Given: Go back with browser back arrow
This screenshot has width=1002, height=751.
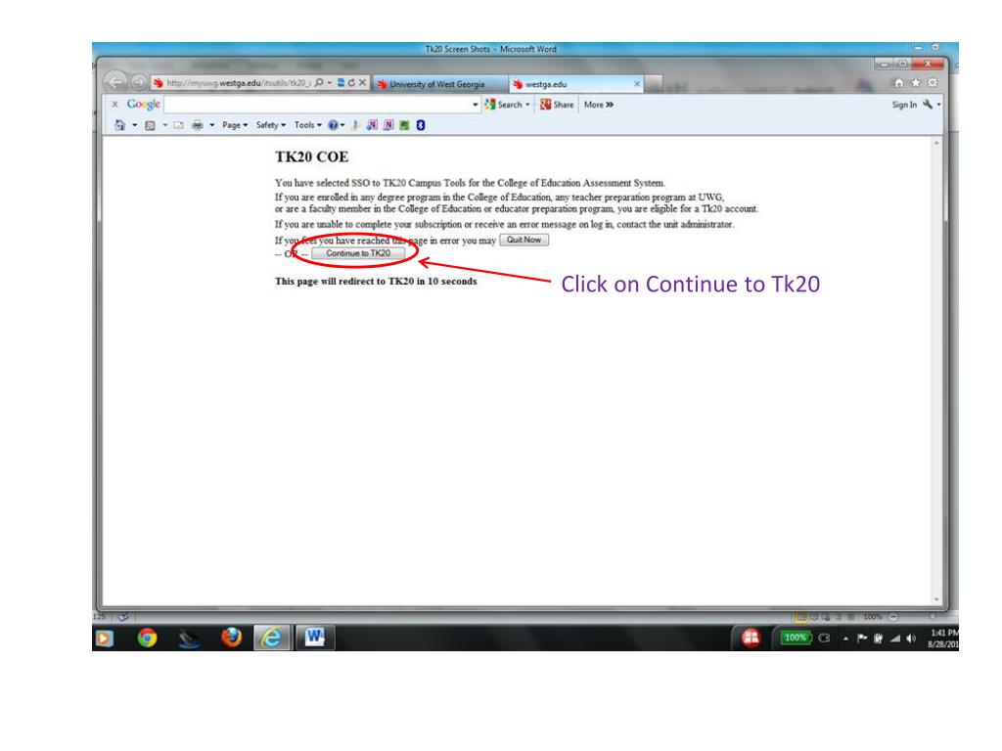Looking at the screenshot, I should (115, 82).
